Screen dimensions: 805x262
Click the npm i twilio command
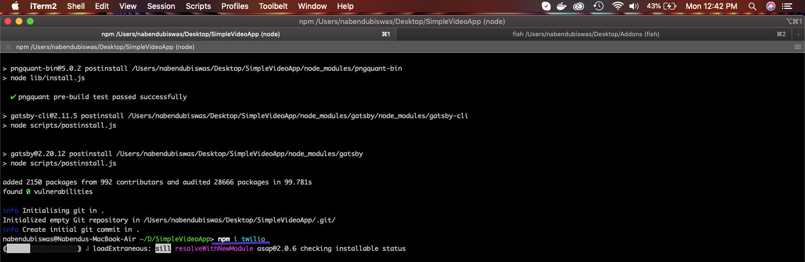coord(241,239)
